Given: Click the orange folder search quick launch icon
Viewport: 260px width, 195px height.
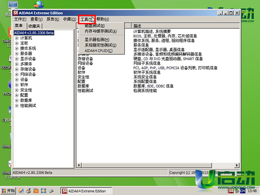Looking at the screenshot, I should 36,191.
